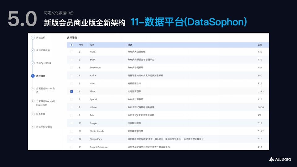Click the 版本 column header
This screenshot has height=167, width=297.
tap(260, 45)
